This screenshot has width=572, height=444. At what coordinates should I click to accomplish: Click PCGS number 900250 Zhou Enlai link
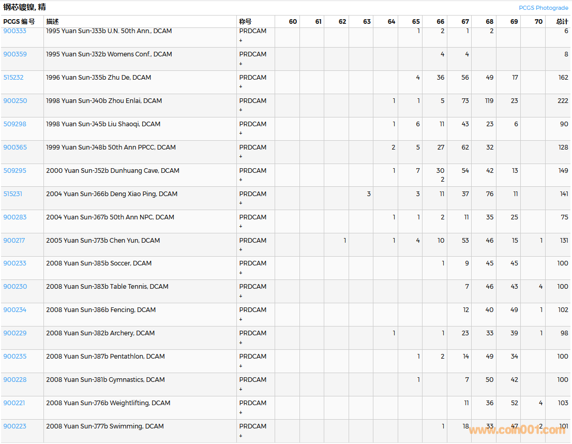click(x=15, y=101)
